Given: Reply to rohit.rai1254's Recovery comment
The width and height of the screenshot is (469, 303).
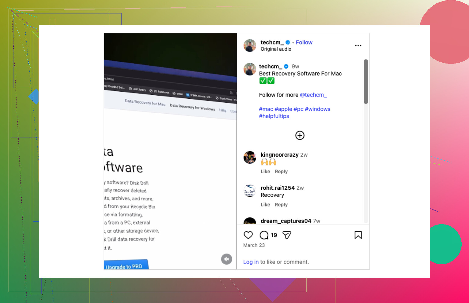Looking at the screenshot, I should tap(281, 205).
